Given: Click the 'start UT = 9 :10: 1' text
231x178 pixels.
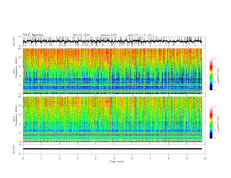Looking at the screenshot, I should [x=141, y=35].
